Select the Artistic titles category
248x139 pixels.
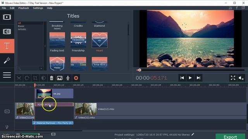22,29
